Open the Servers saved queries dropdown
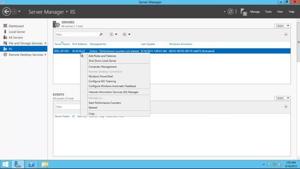Screen dimensions: 300x169 (x=127, y=34)
